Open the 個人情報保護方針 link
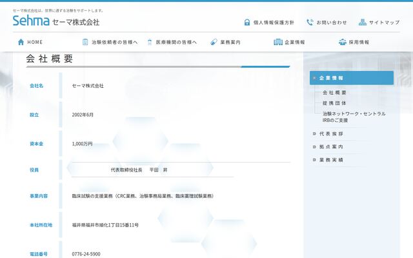 click(274, 23)
